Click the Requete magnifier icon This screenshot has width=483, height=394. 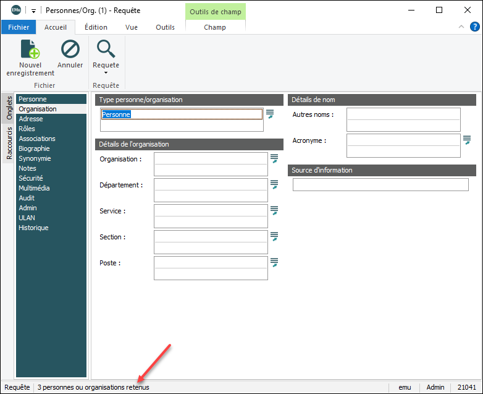tap(106, 49)
